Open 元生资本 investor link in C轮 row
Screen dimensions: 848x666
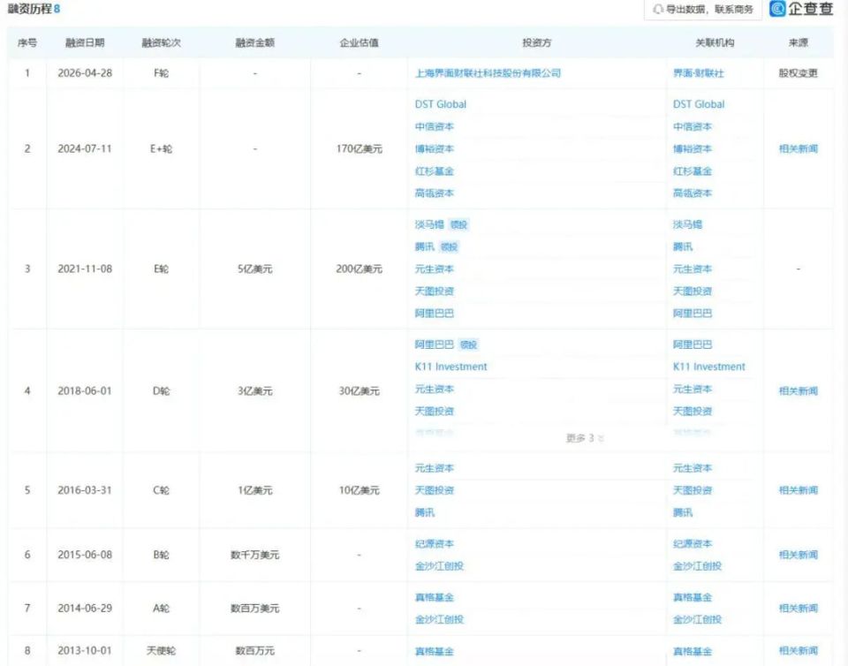435,468
